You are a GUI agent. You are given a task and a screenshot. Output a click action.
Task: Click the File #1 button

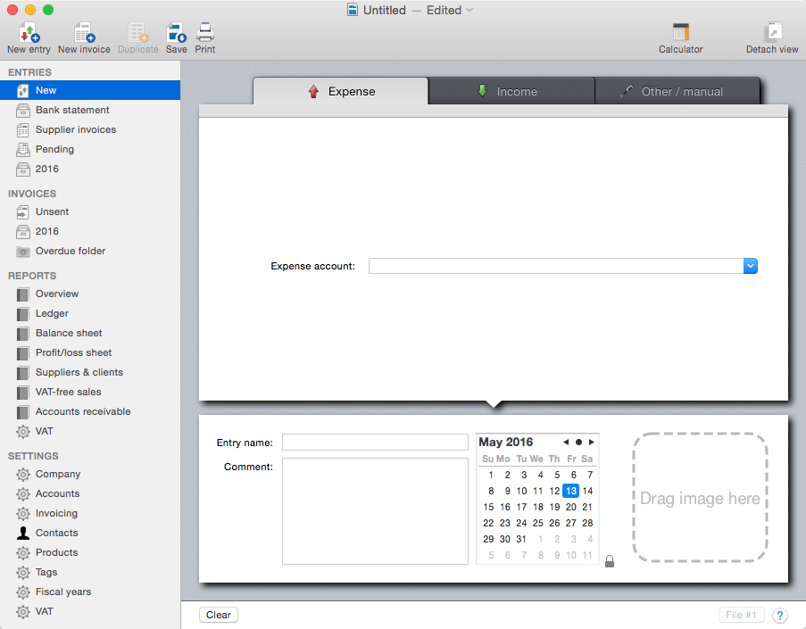point(741,615)
